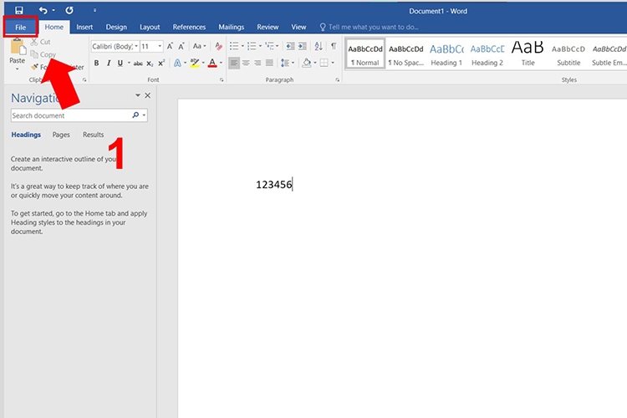Click the Shading paint bucket icon
This screenshot has height=418, width=627.
[x=307, y=63]
